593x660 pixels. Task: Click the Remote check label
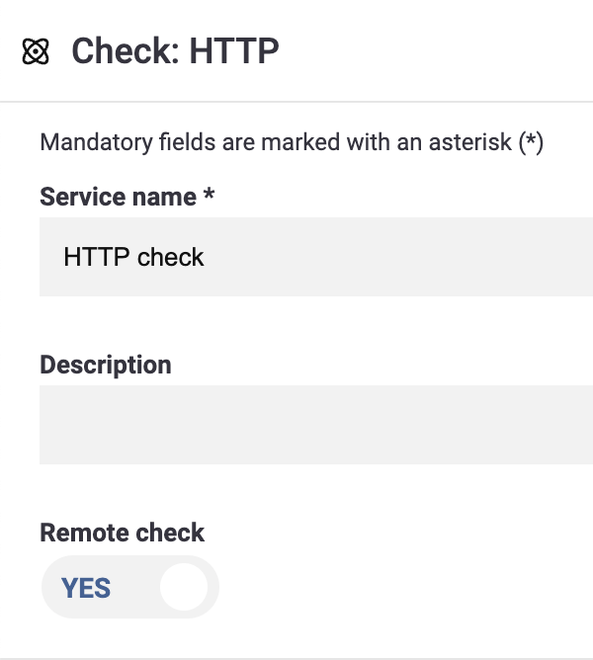click(x=123, y=533)
